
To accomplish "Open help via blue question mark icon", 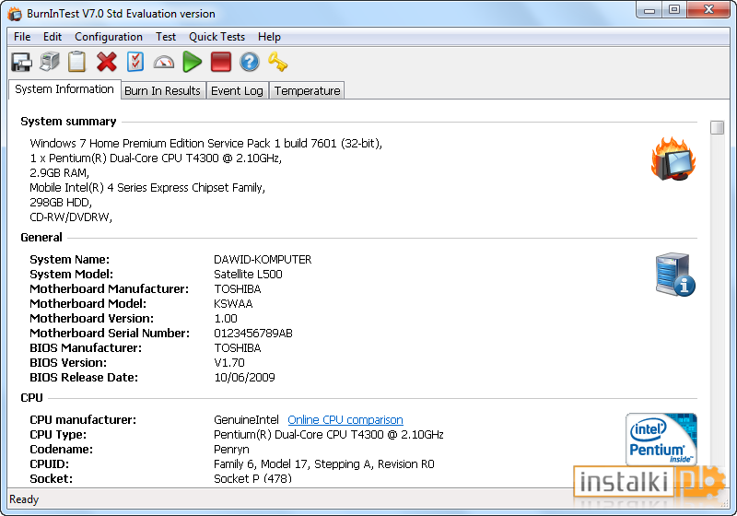I will [x=250, y=62].
